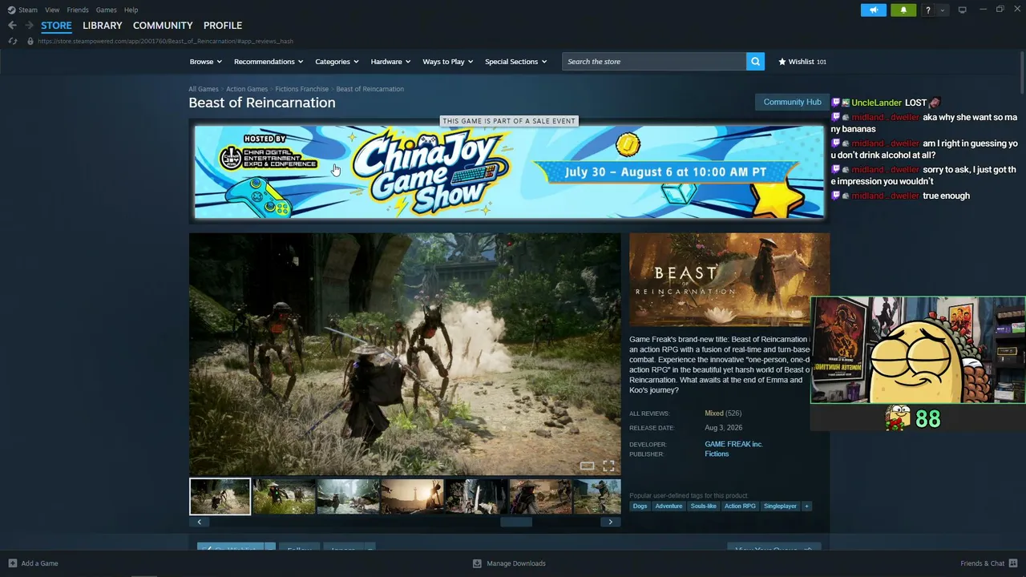The width and height of the screenshot is (1026, 577).
Task: Click the Beast of Reincarnation header image
Action: coord(729,280)
